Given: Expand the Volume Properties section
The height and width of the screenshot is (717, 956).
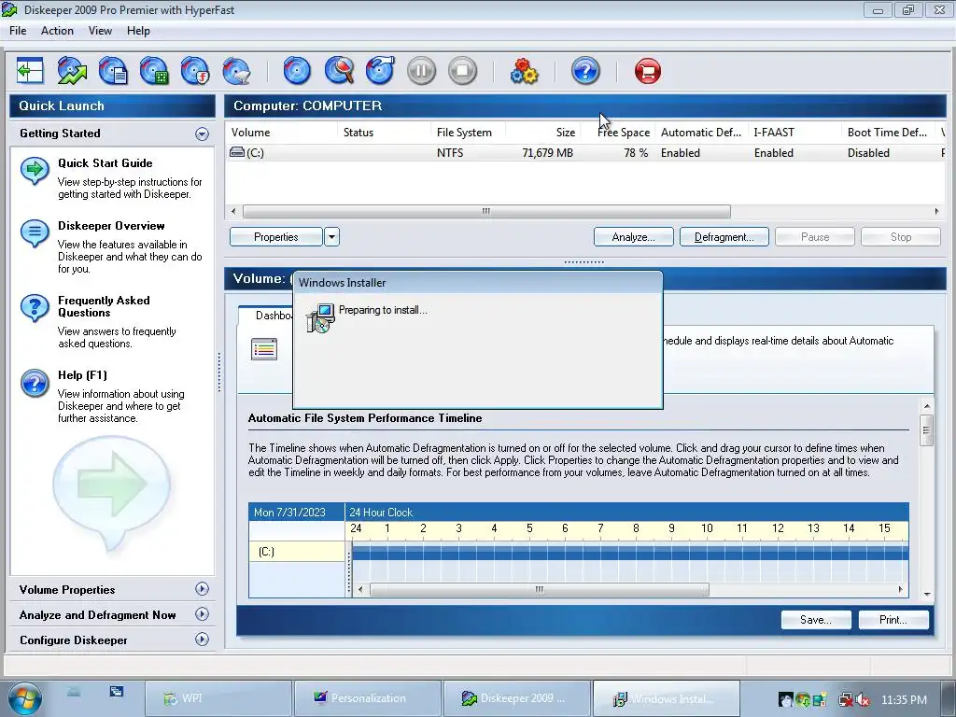Looking at the screenshot, I should (202, 589).
